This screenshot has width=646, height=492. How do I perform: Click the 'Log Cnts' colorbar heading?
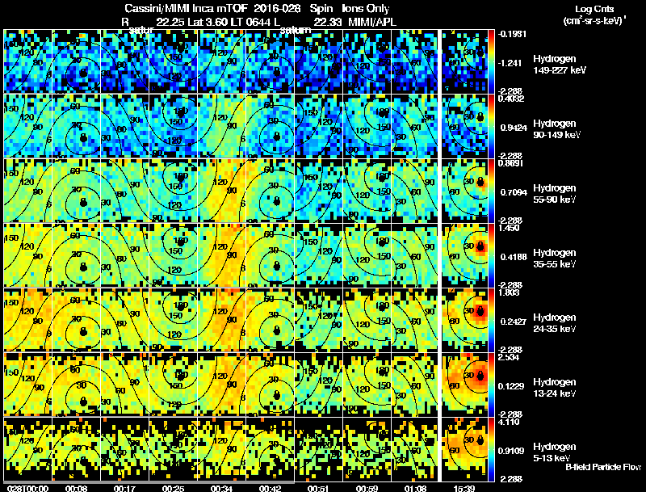[x=594, y=9]
